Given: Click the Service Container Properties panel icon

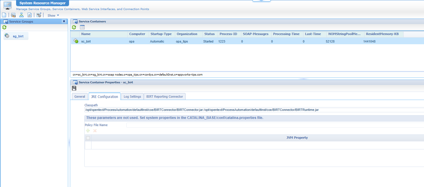Looking at the screenshot, I should coord(75,82).
